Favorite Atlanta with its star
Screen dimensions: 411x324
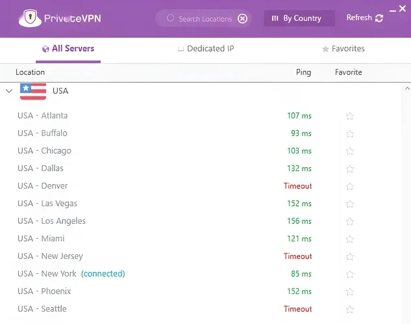pyautogui.click(x=350, y=116)
